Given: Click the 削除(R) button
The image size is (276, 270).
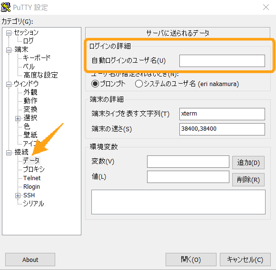Looking at the screenshot, I should tap(248, 180).
